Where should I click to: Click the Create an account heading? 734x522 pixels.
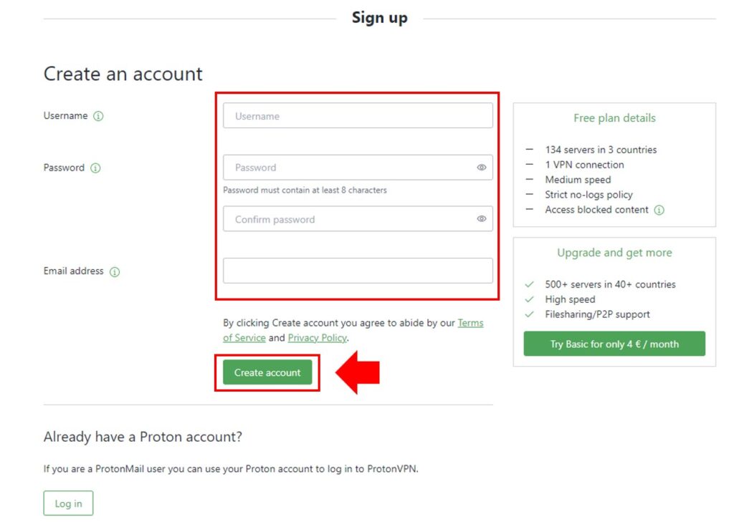[123, 74]
